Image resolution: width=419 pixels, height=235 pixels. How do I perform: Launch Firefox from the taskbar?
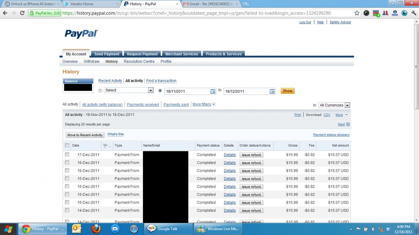(x=96, y=229)
